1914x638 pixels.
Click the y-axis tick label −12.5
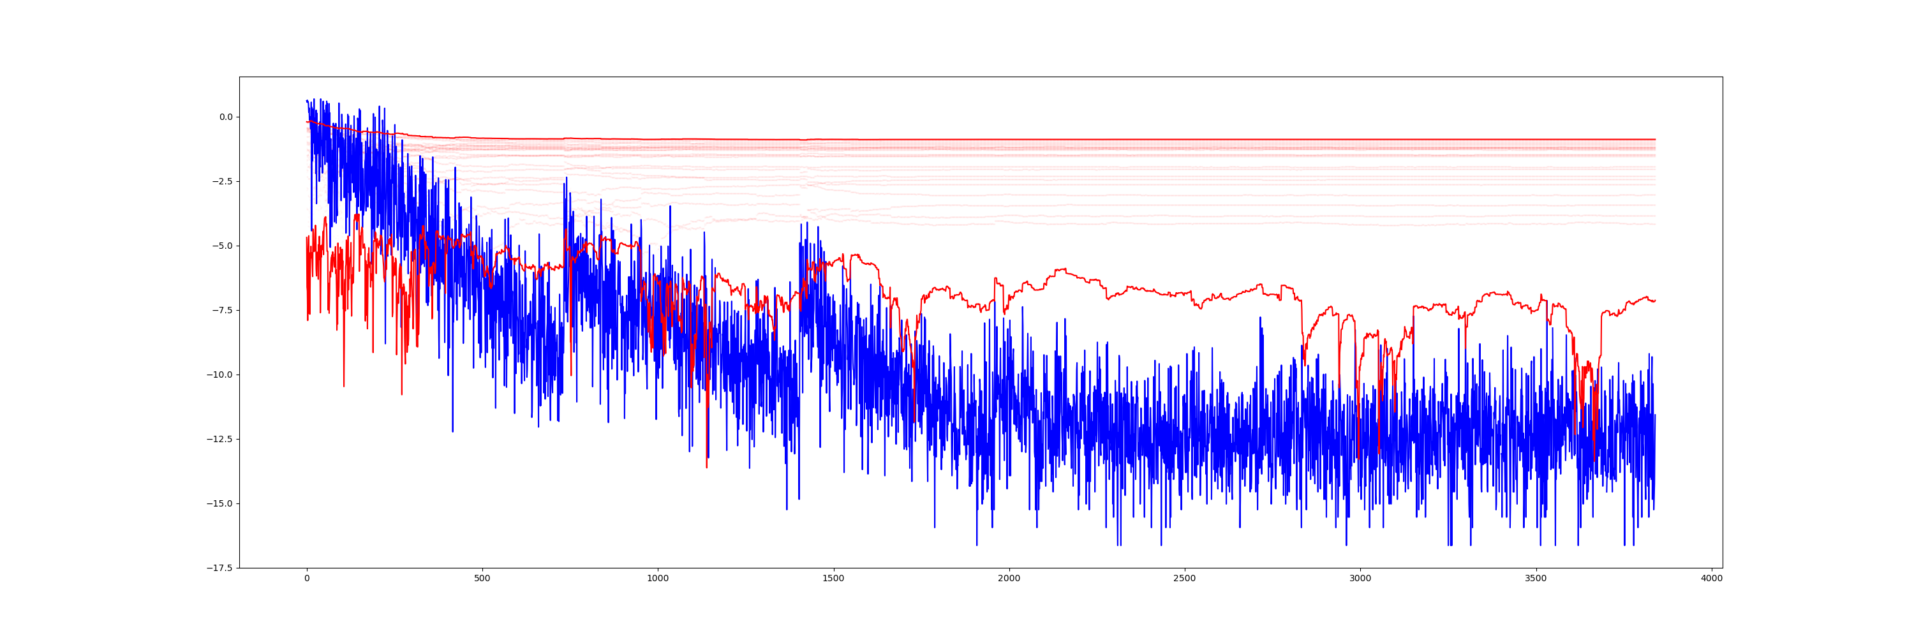click(x=219, y=439)
